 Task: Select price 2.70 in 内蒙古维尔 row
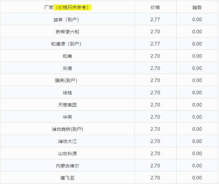155,166
